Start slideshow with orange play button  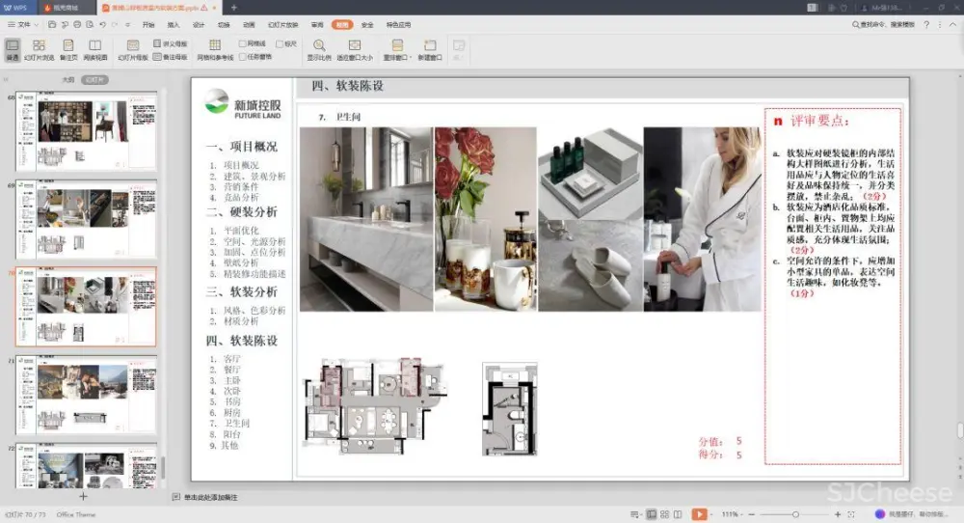699,514
